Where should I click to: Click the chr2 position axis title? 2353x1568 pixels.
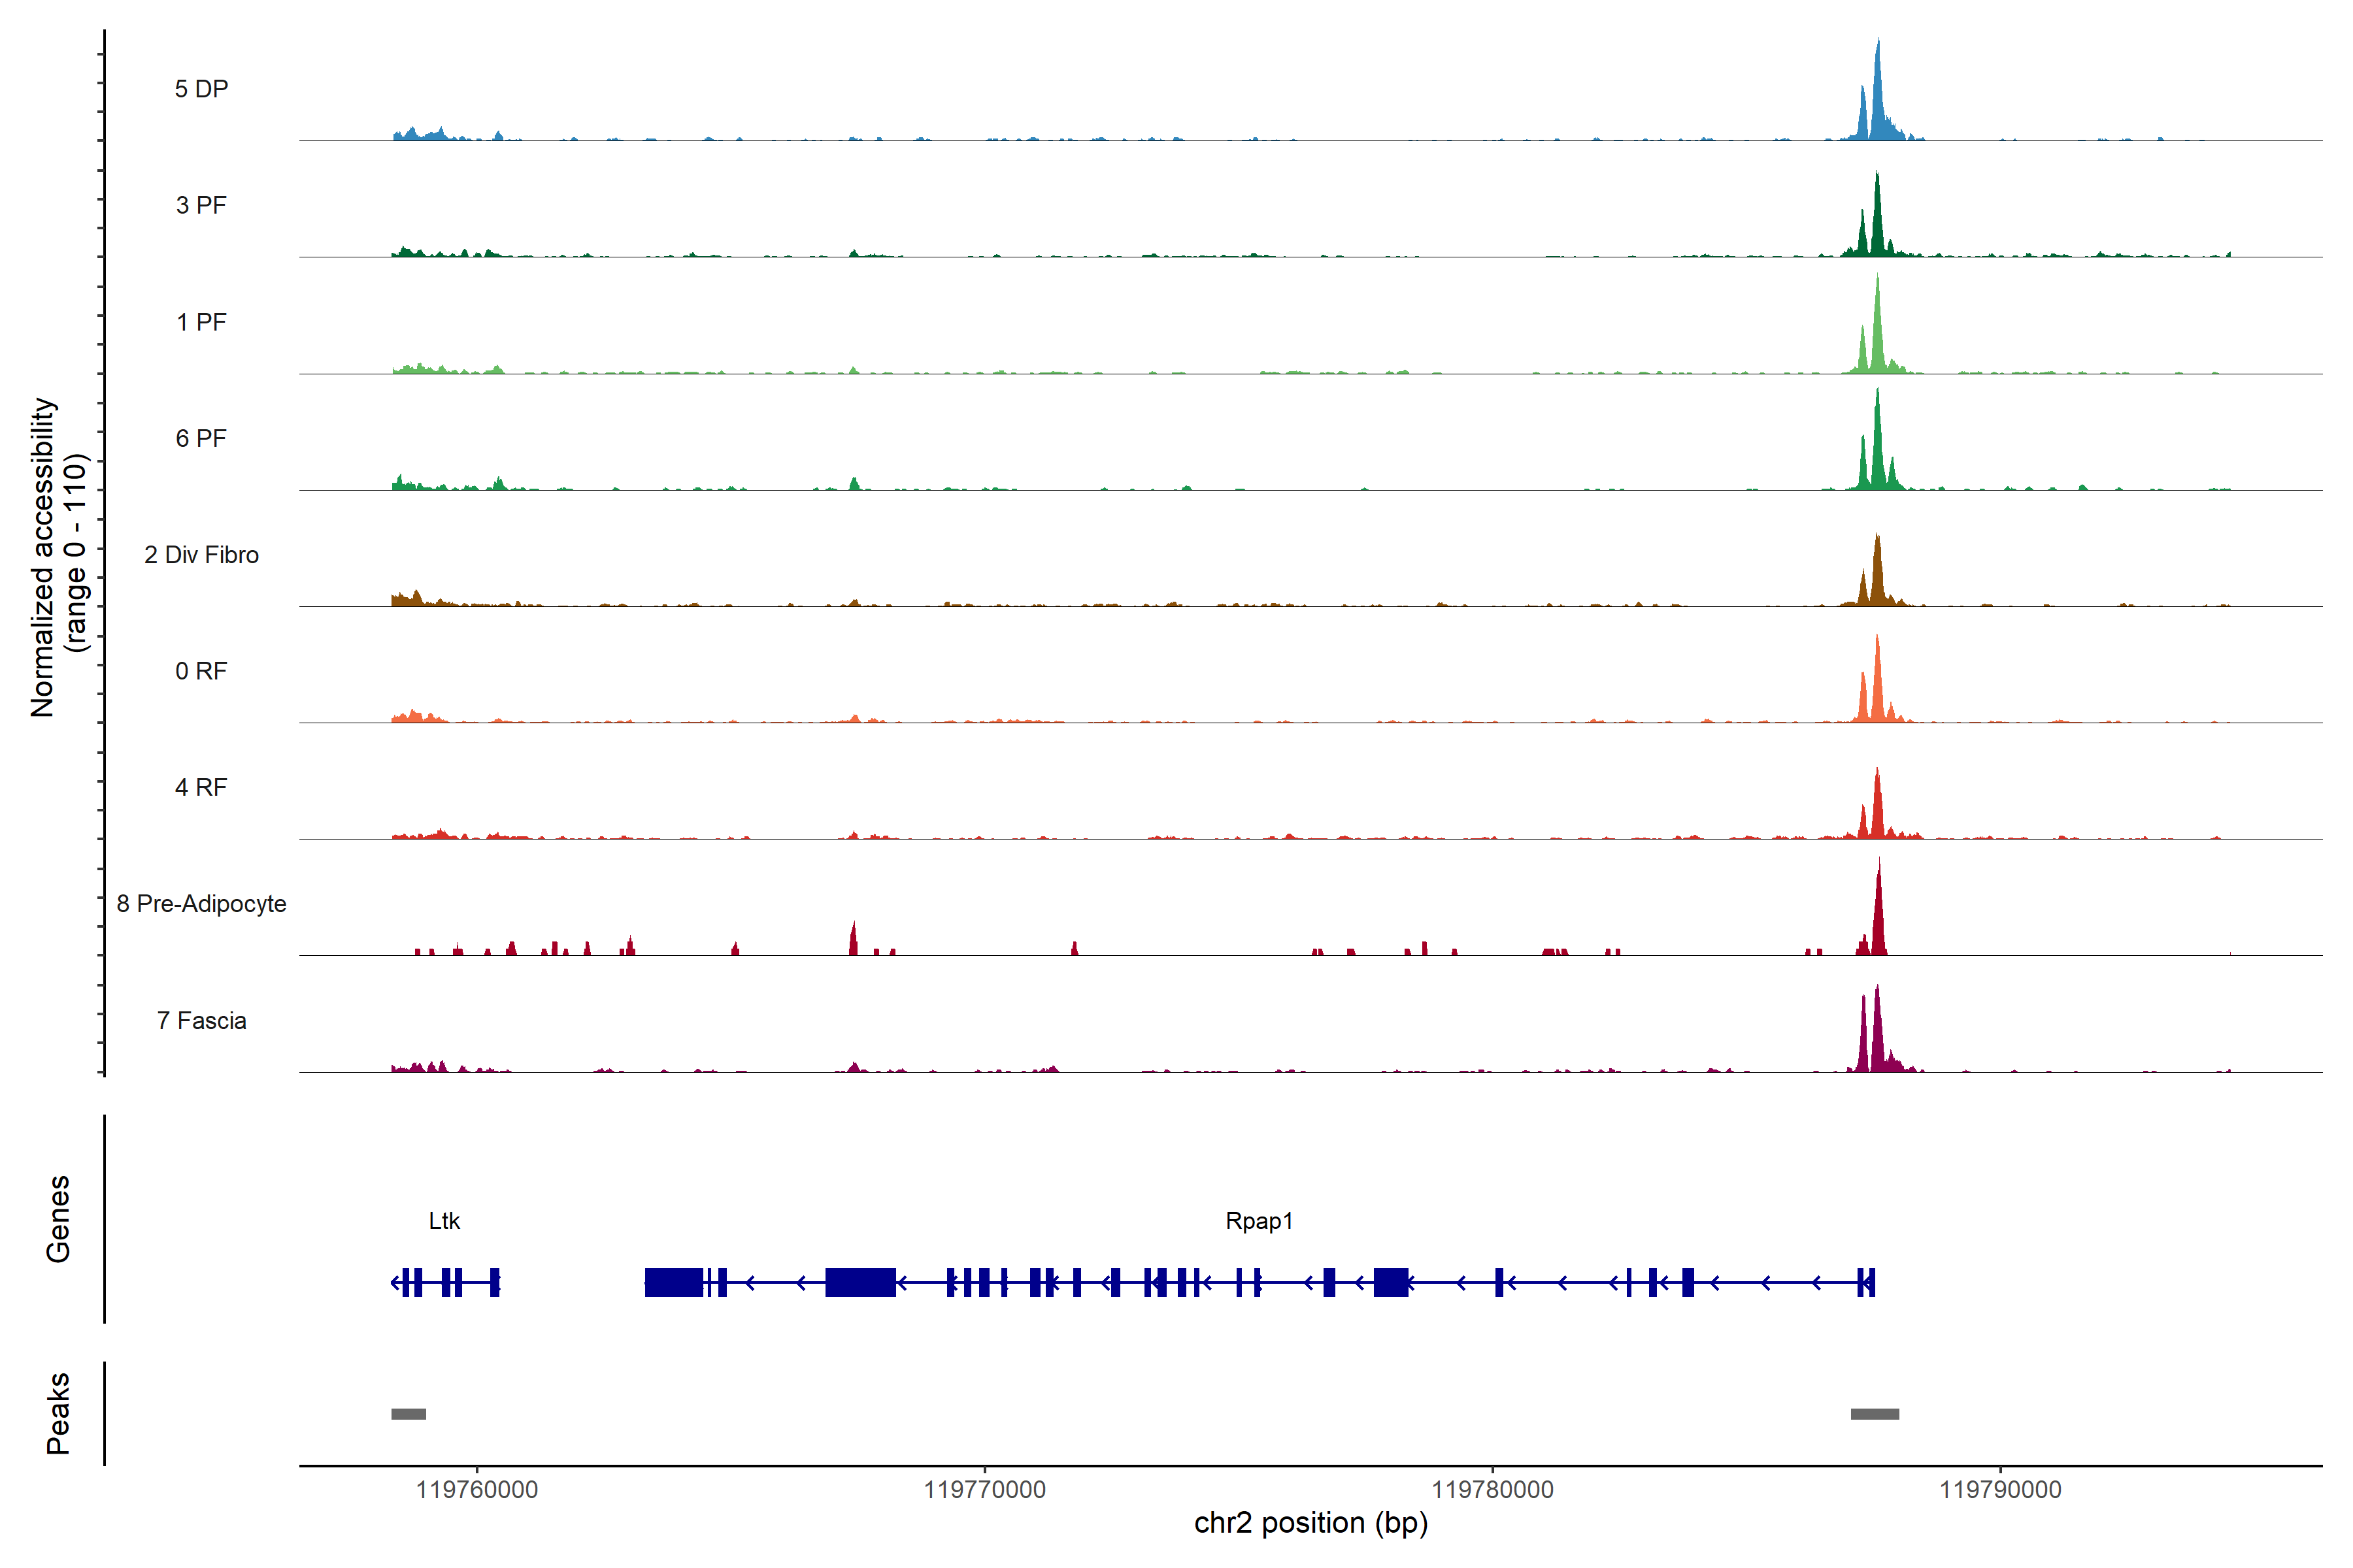tap(1310, 1523)
